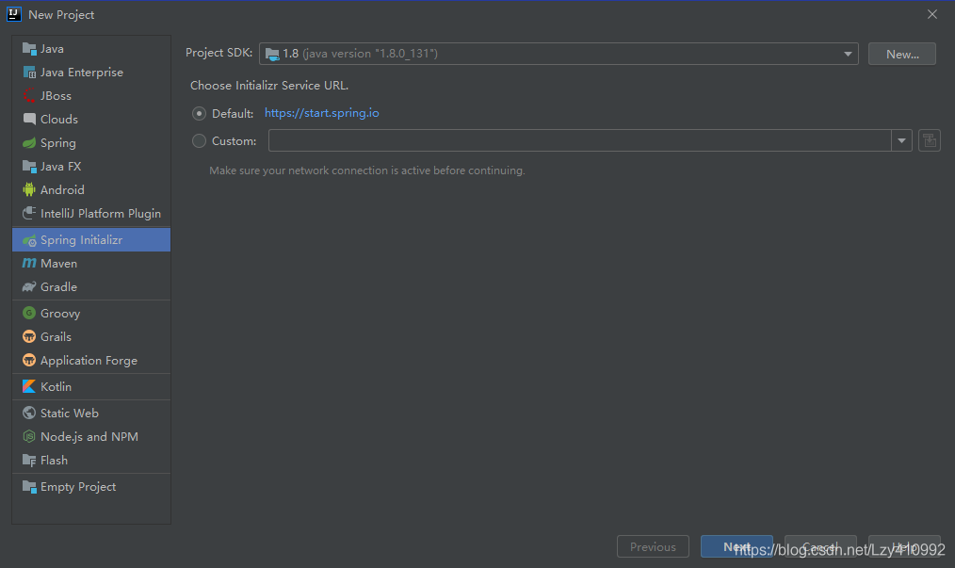Click the green Spring leaf icon
This screenshot has width=955, height=568.
28,143
